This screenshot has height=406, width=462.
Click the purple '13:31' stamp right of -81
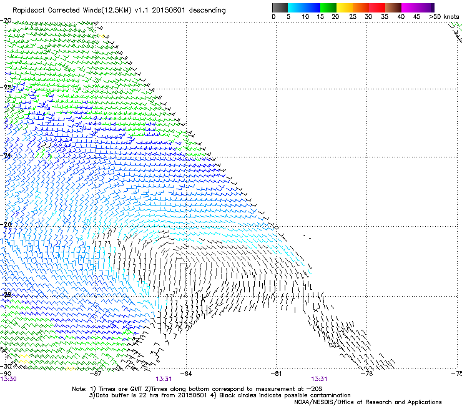pos(319,379)
